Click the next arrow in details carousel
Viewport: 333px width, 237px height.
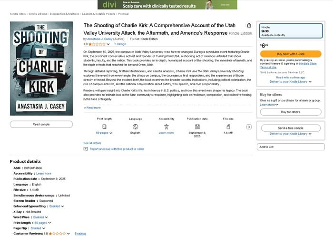pos(249,127)
